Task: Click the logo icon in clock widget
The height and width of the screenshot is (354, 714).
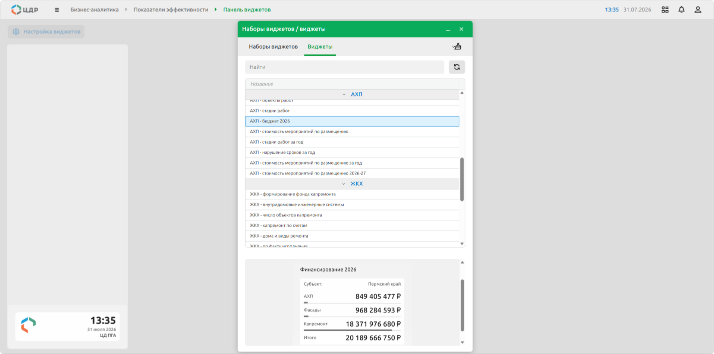Action: (x=28, y=325)
